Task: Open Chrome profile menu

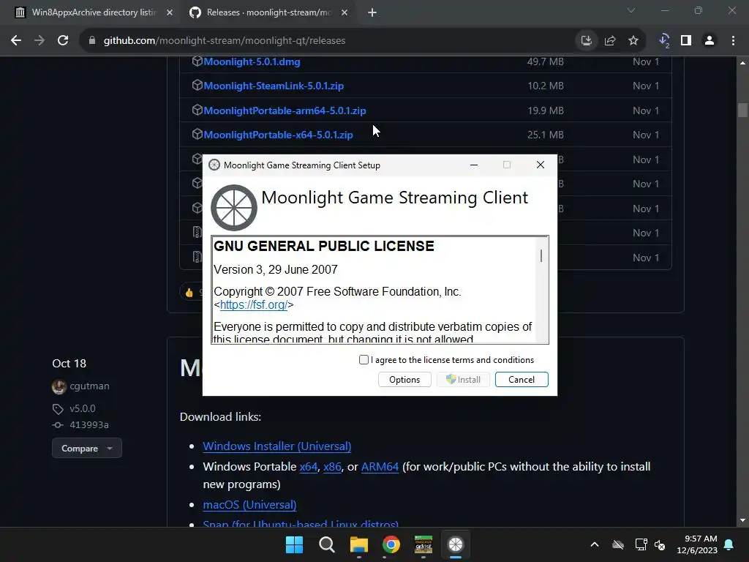Action: point(710,41)
